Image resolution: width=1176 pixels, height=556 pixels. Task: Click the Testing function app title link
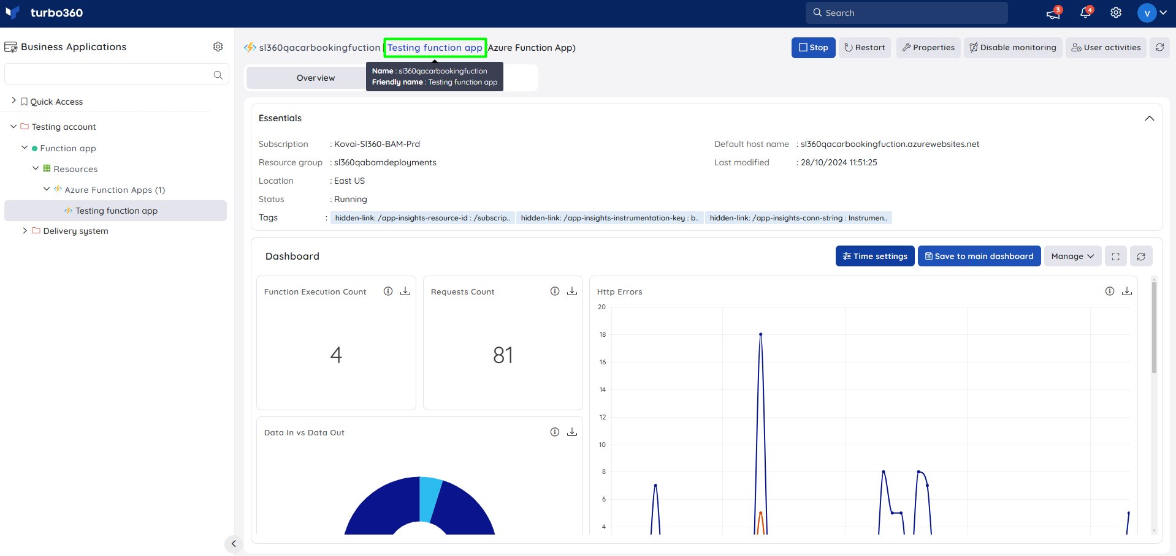[x=435, y=48]
